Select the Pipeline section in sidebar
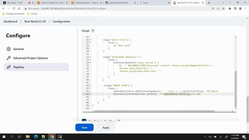This screenshot has height=140, width=249. [x=36, y=67]
